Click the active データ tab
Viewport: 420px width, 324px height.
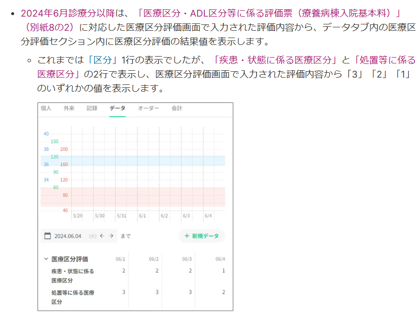pyautogui.click(x=118, y=108)
